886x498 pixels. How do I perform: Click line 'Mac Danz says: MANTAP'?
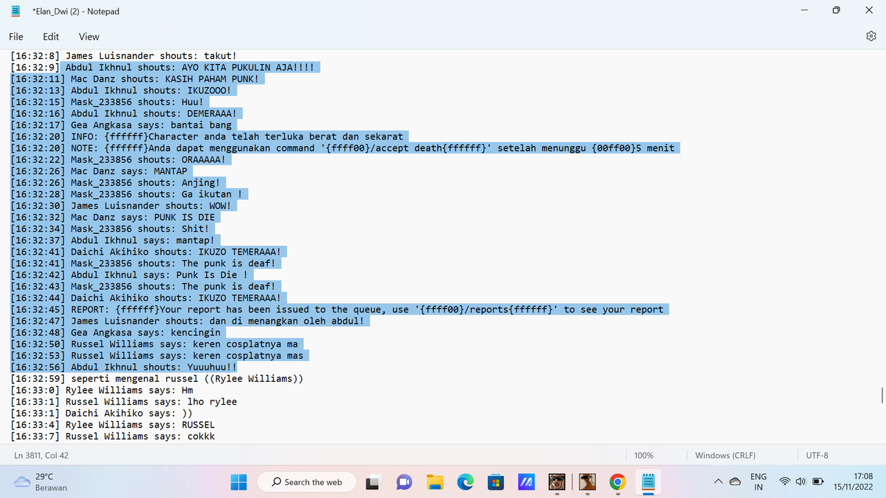pos(98,171)
